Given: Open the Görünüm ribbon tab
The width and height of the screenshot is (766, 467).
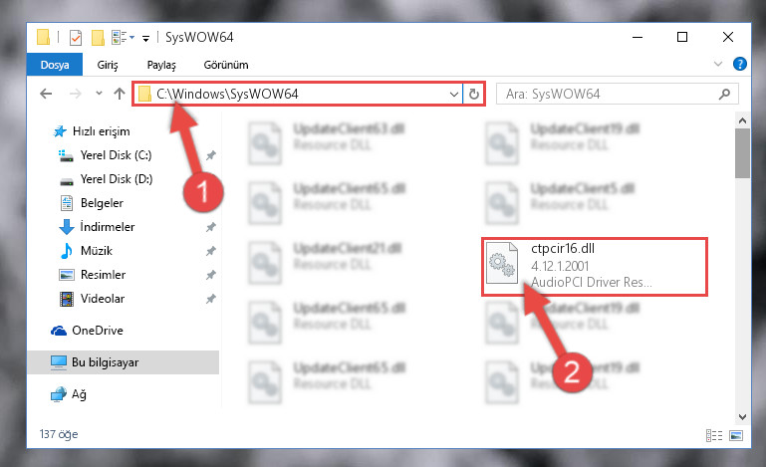Looking at the screenshot, I should click(226, 65).
